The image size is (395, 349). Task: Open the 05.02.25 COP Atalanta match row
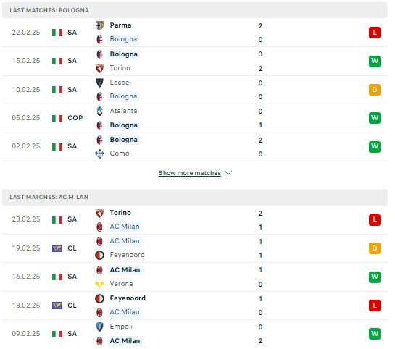click(x=195, y=118)
